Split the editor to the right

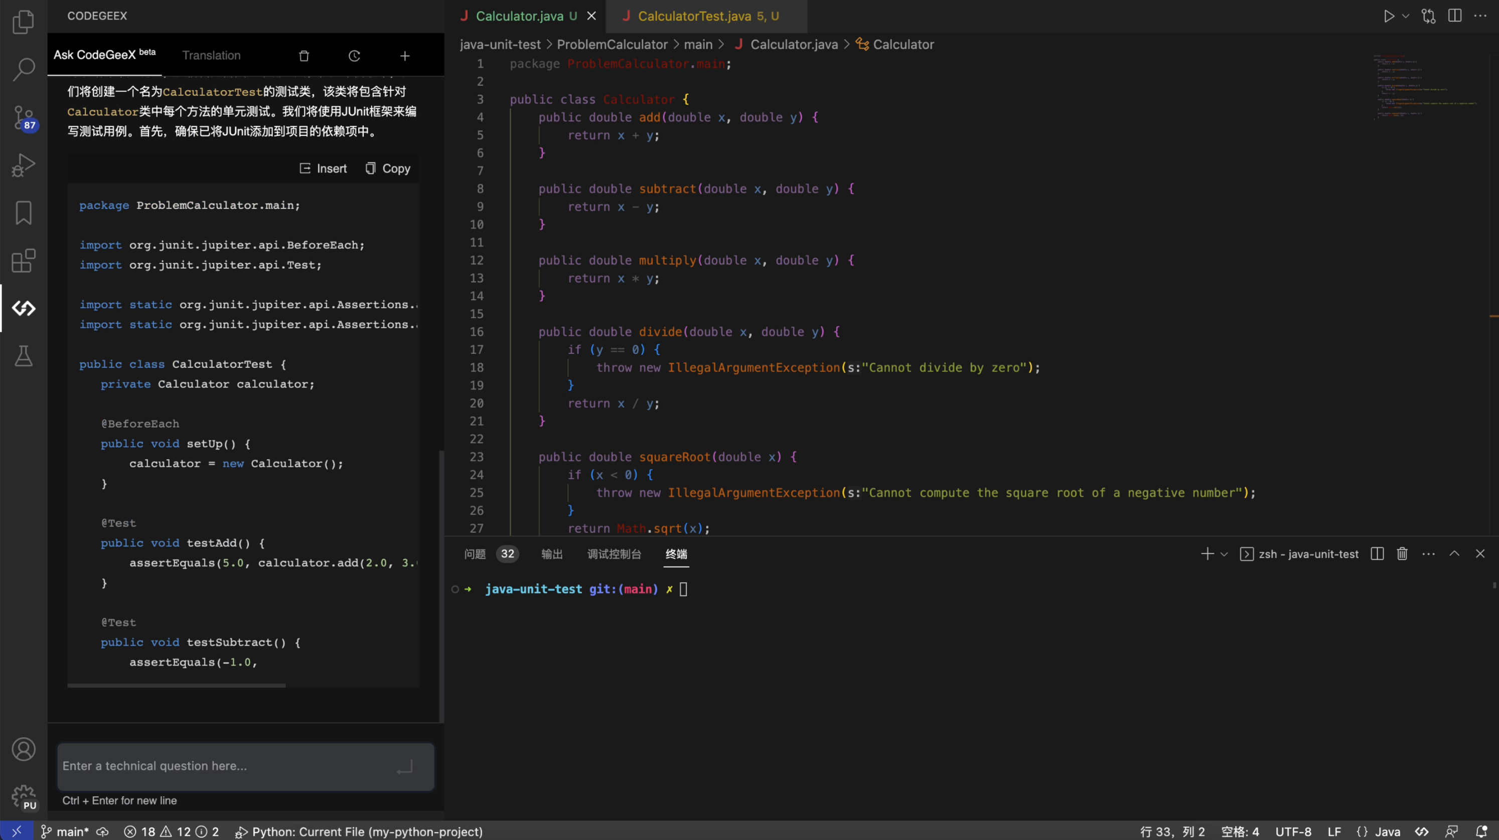pyautogui.click(x=1455, y=16)
